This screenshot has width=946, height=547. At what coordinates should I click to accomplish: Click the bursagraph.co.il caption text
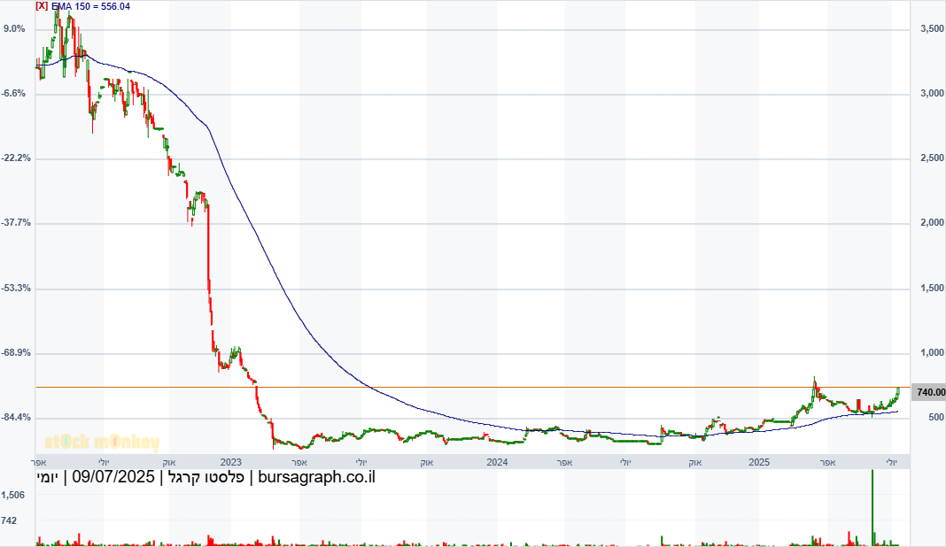pos(316,478)
